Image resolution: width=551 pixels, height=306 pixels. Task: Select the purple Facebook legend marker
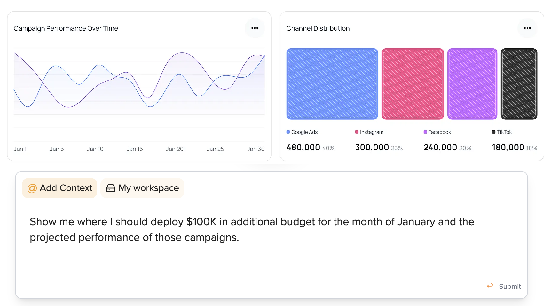pos(425,132)
